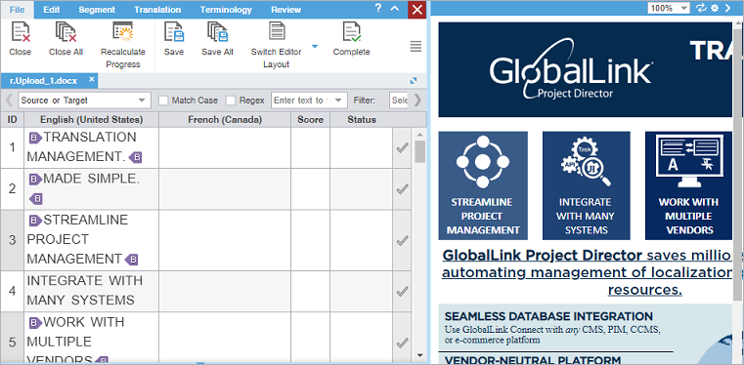Open the Review menu tab

coord(286,10)
